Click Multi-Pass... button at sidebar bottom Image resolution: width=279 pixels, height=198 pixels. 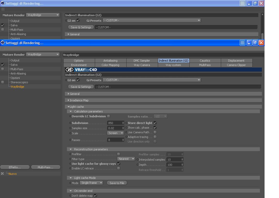pos(46,167)
